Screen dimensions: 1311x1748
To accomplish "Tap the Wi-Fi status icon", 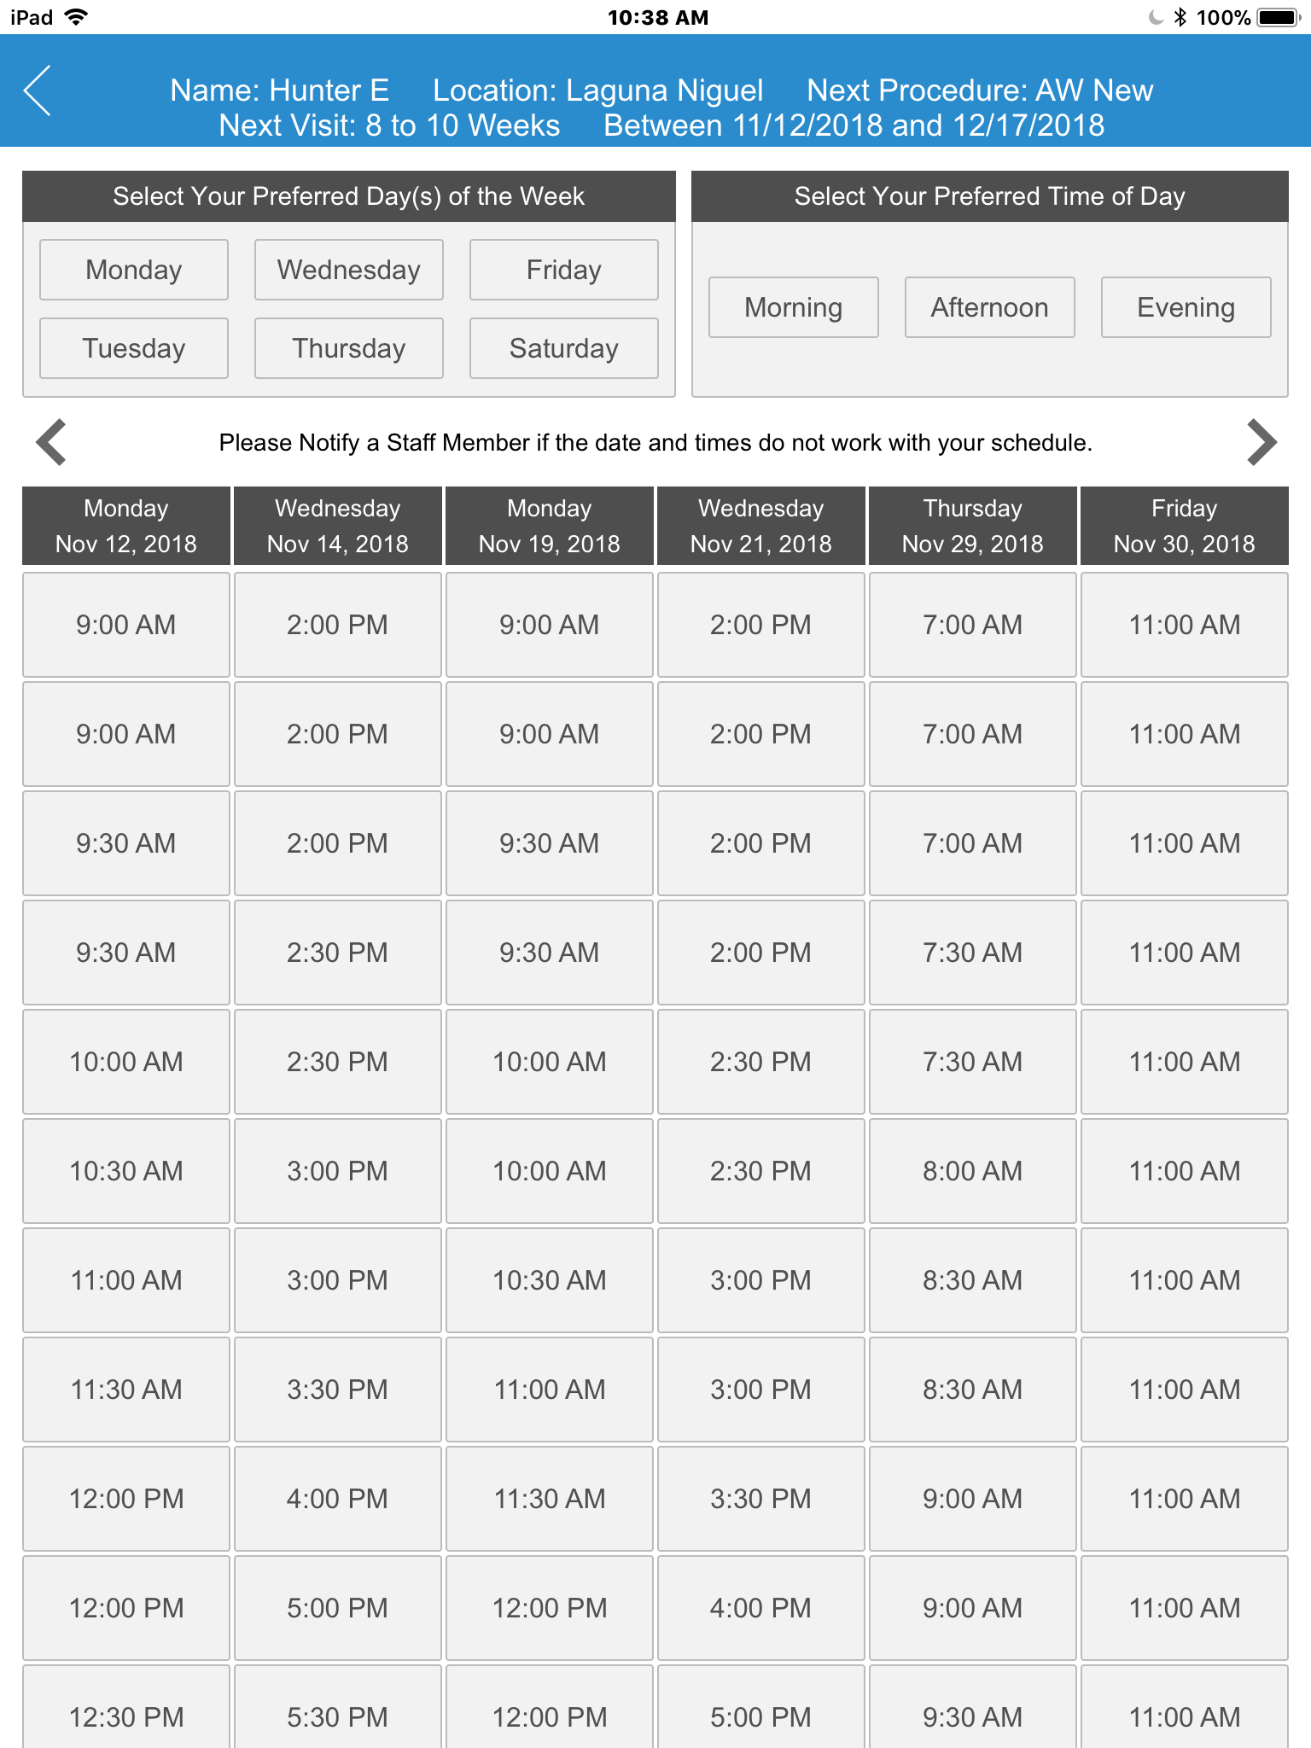I will pyautogui.click(x=77, y=17).
